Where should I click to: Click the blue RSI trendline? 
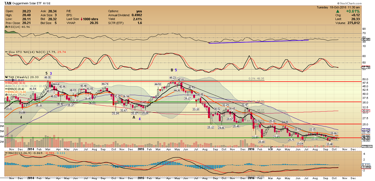click(259, 41)
